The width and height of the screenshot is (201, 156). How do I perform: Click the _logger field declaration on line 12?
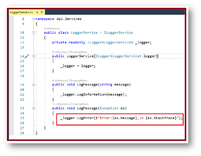(142, 42)
